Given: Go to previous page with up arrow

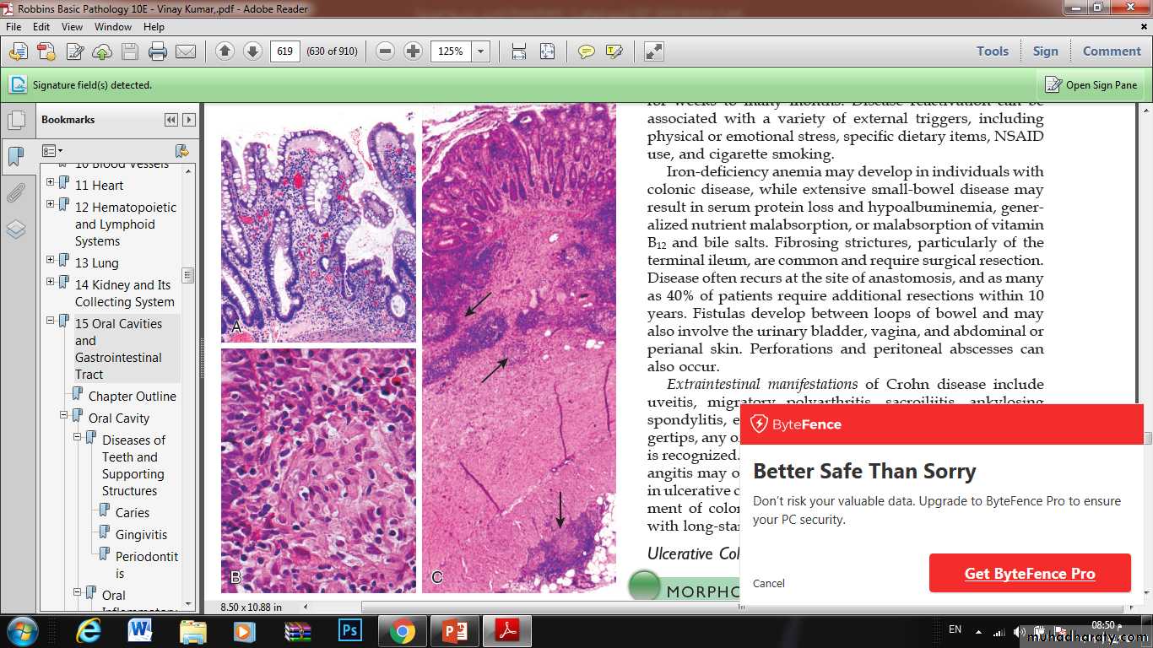Looking at the screenshot, I should pos(225,51).
